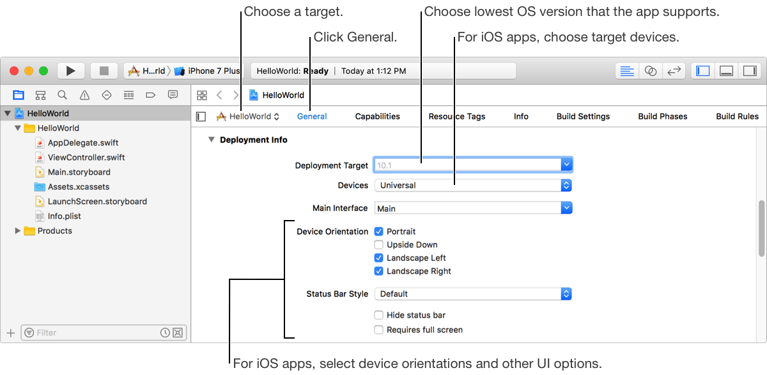Screen dimensions: 767x375
Task: Switch to the Build Settings tab
Action: pyautogui.click(x=583, y=117)
